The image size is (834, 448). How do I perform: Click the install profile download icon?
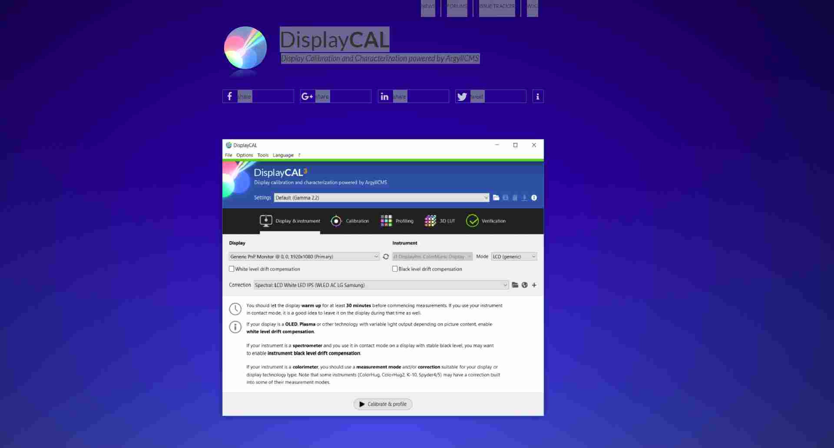pos(524,198)
